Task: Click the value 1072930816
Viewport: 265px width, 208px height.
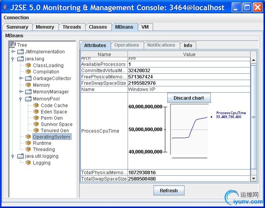Action: (x=142, y=173)
